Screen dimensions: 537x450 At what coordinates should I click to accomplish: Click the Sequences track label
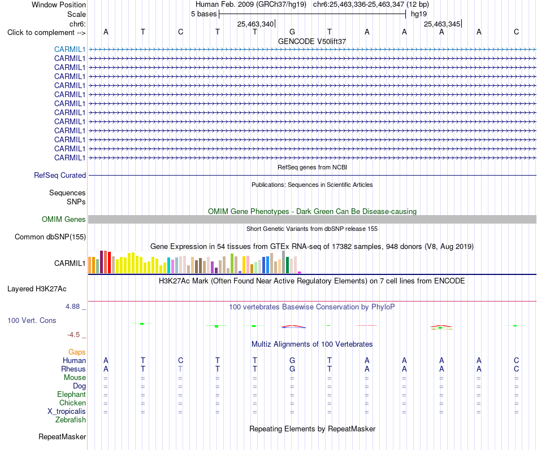point(67,193)
